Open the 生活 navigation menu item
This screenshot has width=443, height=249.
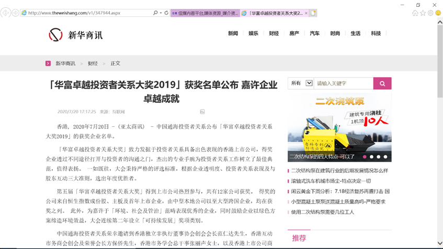356,33
